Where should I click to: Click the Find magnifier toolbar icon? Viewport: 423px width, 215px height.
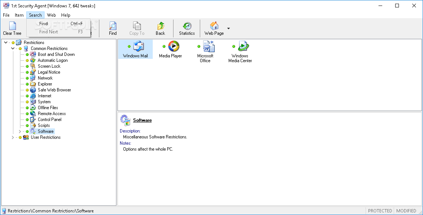click(x=113, y=26)
